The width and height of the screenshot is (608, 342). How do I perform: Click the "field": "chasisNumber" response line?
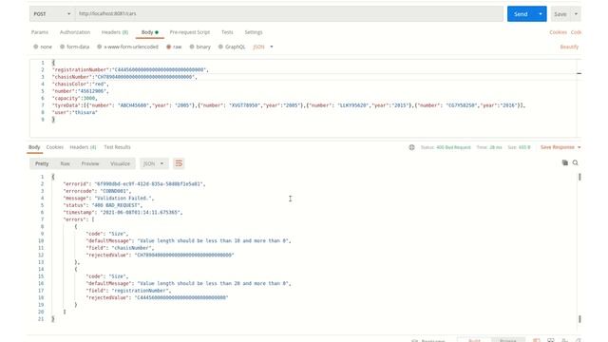click(x=120, y=248)
